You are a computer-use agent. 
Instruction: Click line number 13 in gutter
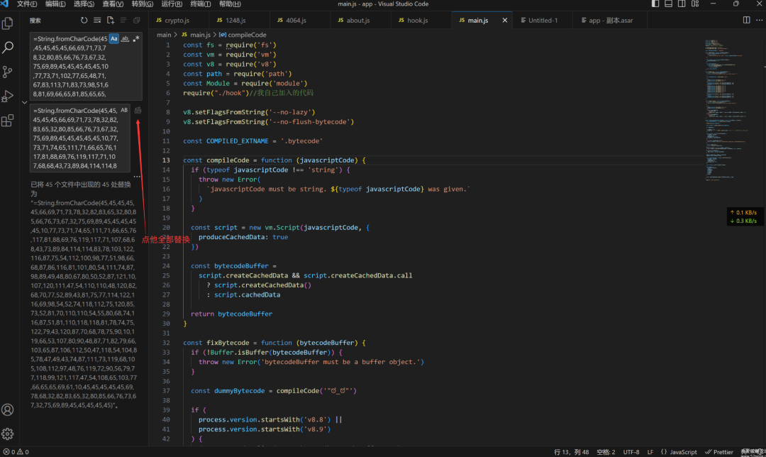click(x=166, y=160)
